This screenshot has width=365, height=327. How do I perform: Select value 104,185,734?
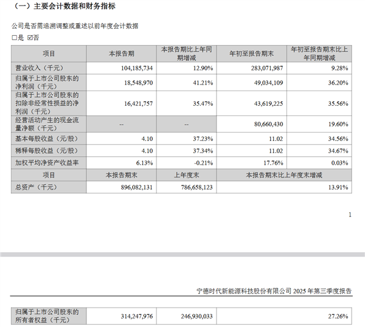(137, 68)
